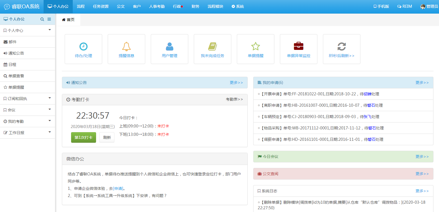Image resolution: width=439 pixels, height=212 pixels.
Task: Click the briefcase icon for 单据异常监控
Action: (298, 46)
